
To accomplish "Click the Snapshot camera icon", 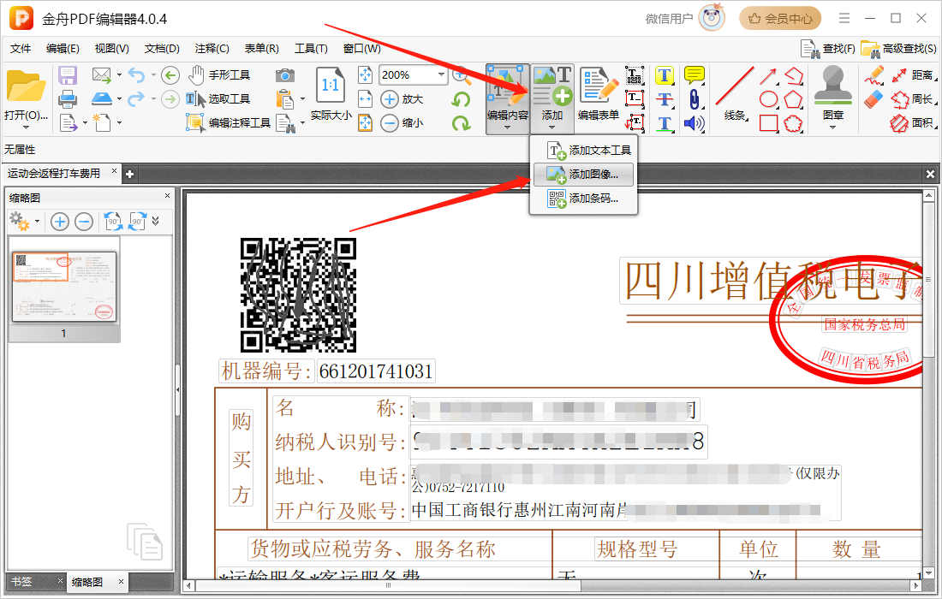I will pos(285,75).
